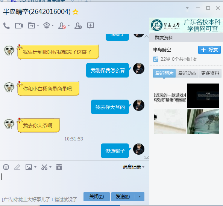The height and width of the screenshot is (206, 223).
Task: Click the scissors screenshot icon
Action: coord(44,167)
